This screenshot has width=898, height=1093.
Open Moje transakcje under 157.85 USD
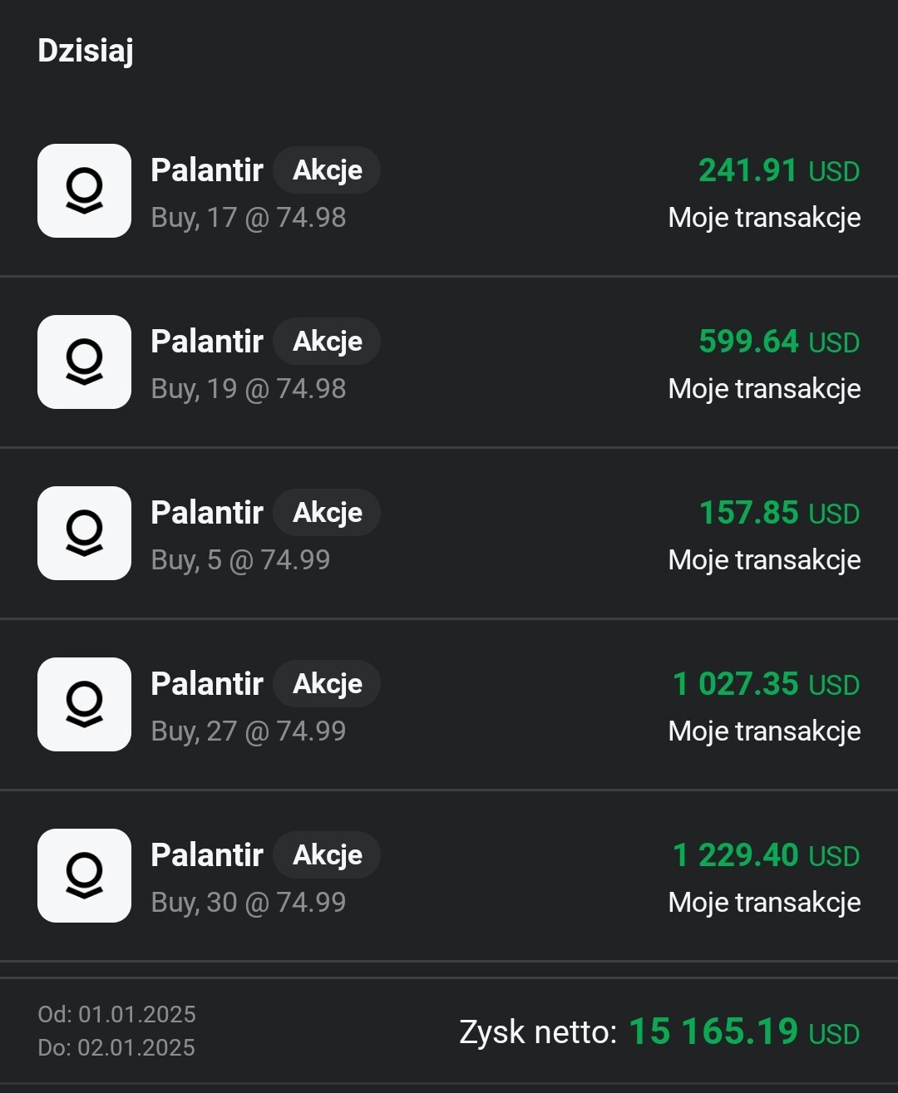[x=764, y=560]
